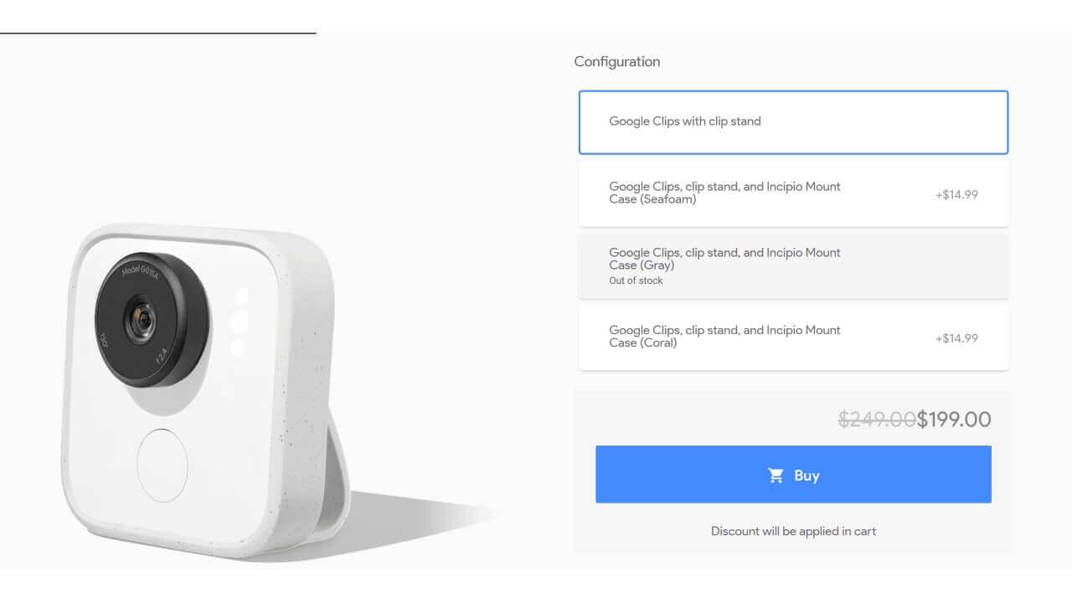Click "Discount will be applied in cart" note
This screenshot has width=1072, height=603.
[793, 531]
